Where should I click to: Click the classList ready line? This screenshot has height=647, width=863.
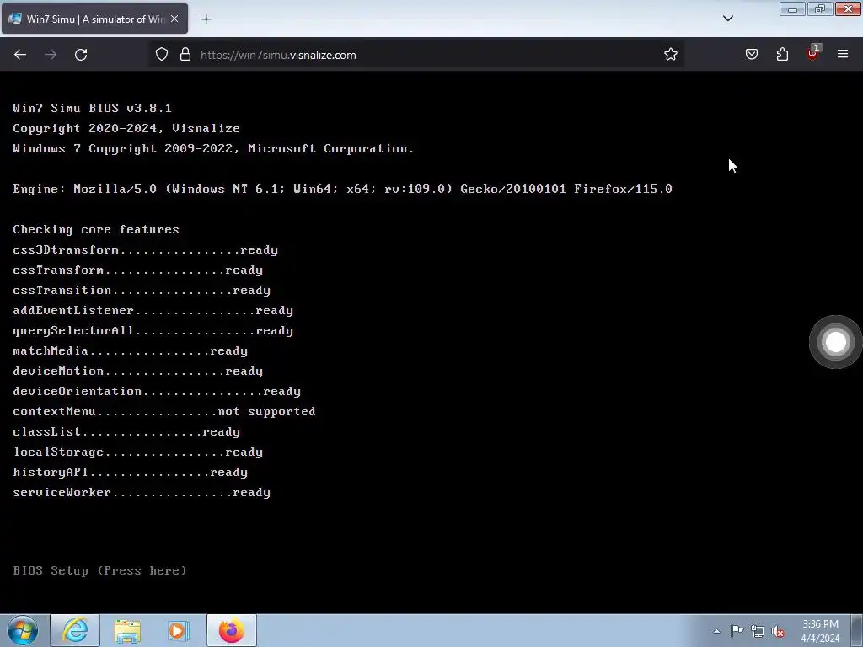(x=126, y=432)
